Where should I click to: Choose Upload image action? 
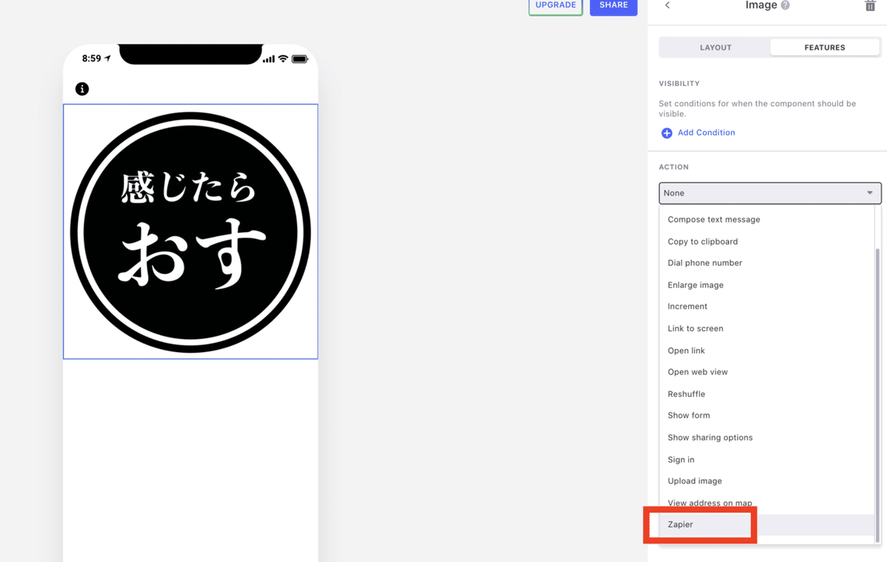coord(767,481)
